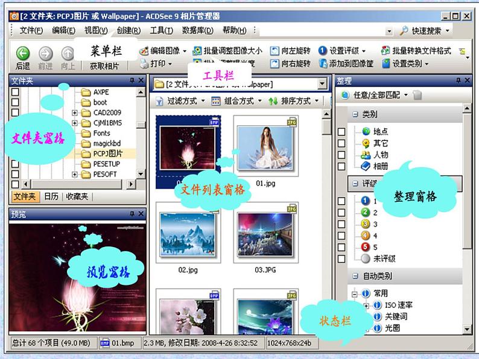Screen dimensions: 479x359
Task: Click Organize pane scroll-down arrow
Action: [467, 329]
